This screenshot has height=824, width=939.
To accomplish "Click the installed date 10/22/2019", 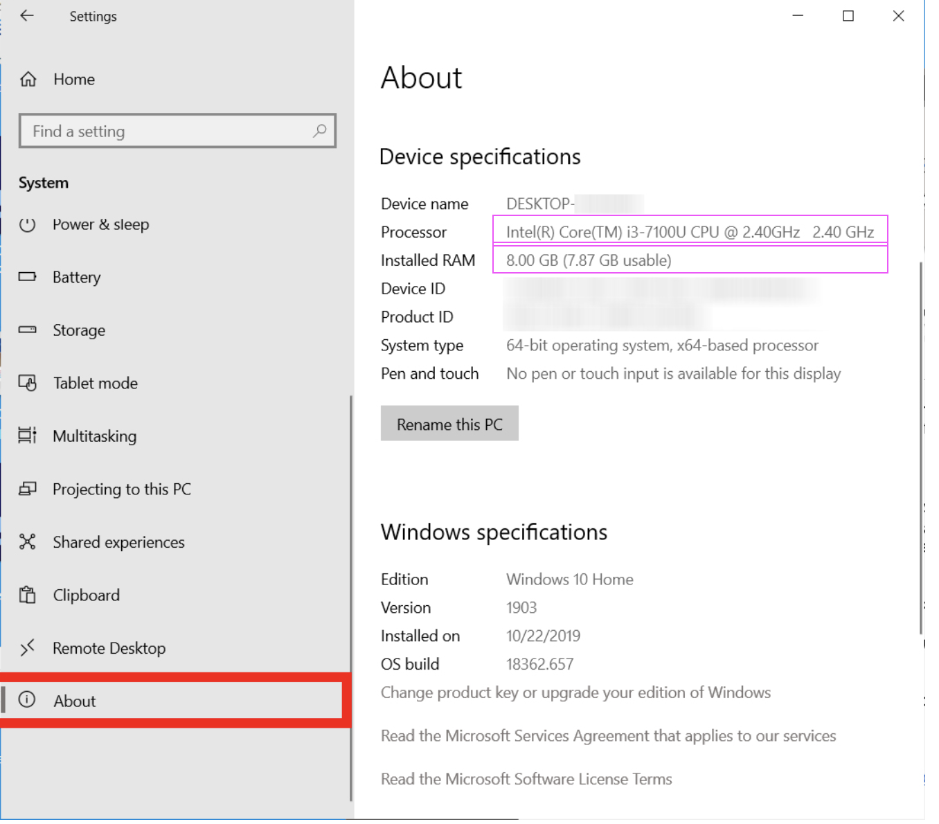I will [543, 636].
